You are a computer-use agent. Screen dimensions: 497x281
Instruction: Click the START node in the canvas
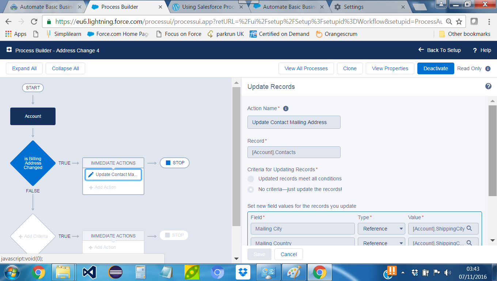(33, 88)
